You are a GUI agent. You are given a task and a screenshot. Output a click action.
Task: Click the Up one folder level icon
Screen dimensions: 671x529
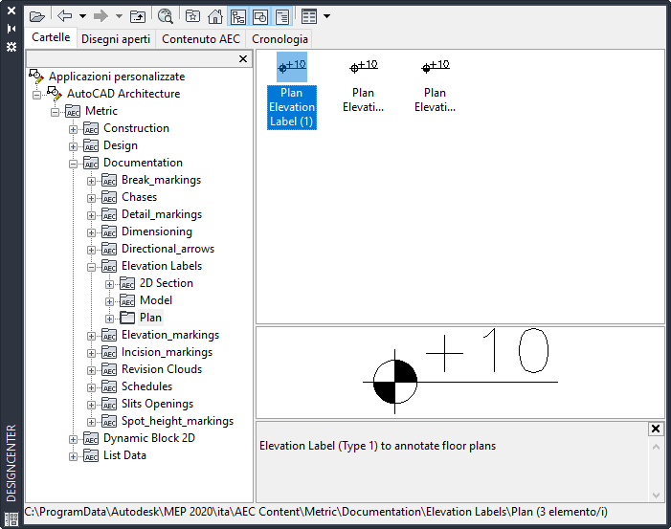coord(138,16)
